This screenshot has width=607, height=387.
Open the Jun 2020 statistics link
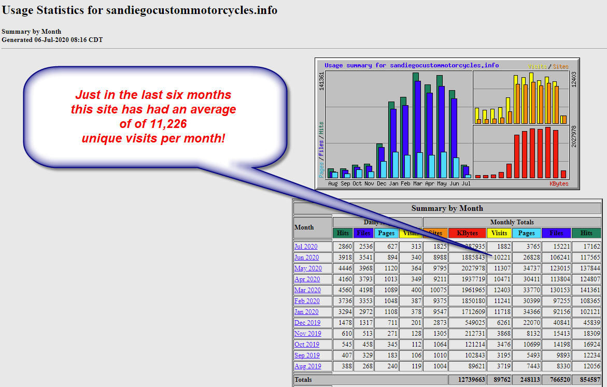coord(306,257)
